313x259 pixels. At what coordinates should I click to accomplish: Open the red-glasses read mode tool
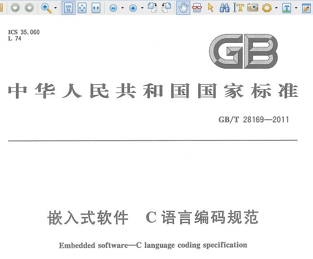pyautogui.click(x=197, y=8)
